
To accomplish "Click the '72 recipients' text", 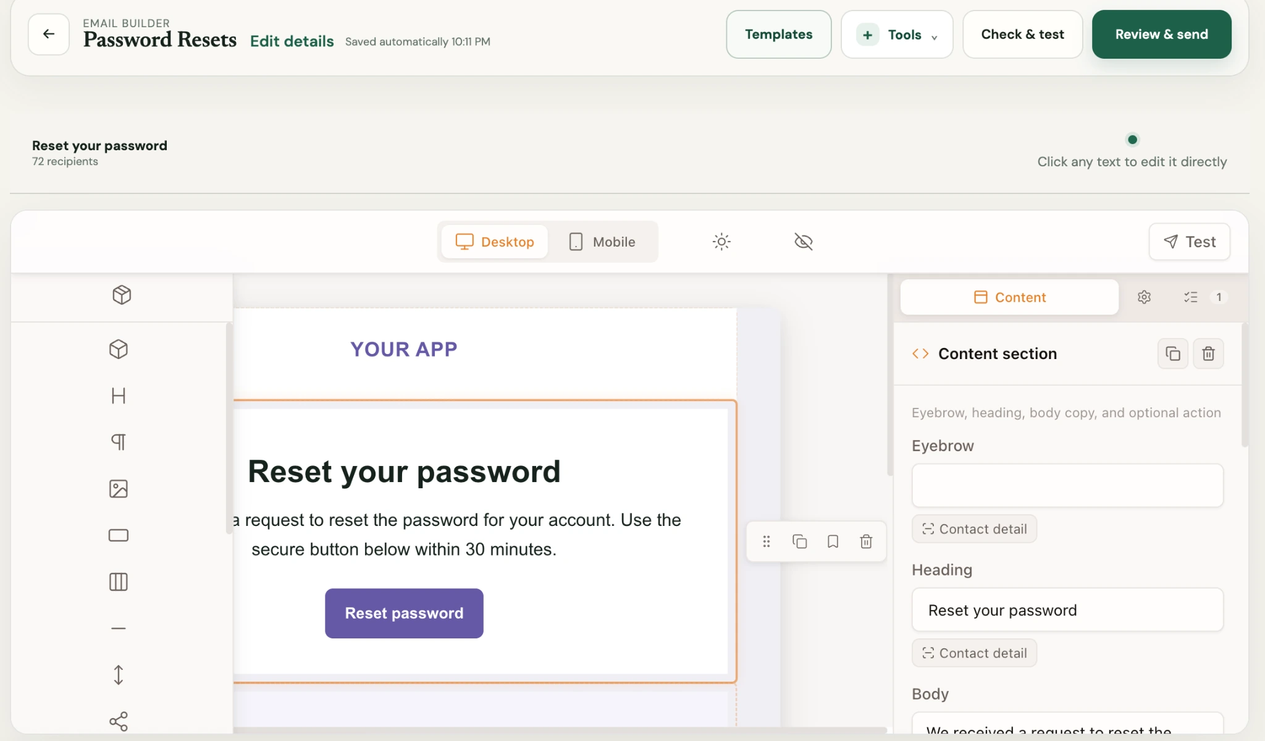I will click(x=65, y=161).
